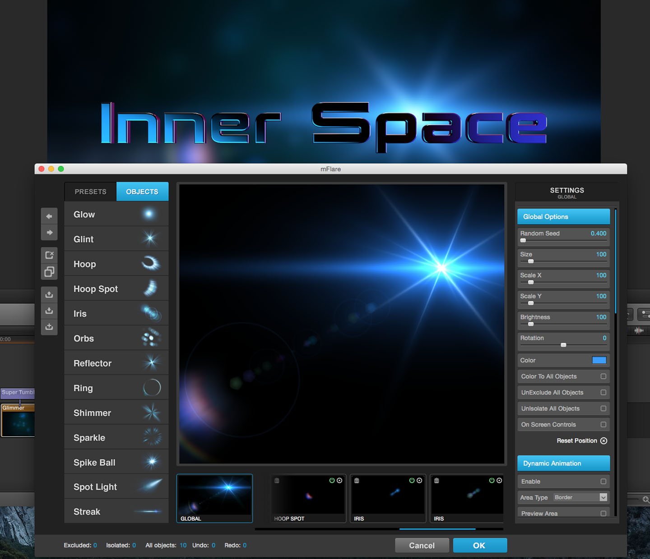Click the Reset Position button
This screenshot has height=559, width=650.
tap(582, 441)
